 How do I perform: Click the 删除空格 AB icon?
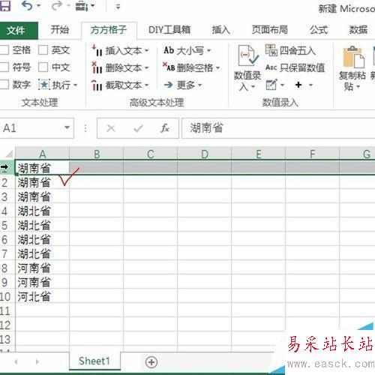point(169,67)
